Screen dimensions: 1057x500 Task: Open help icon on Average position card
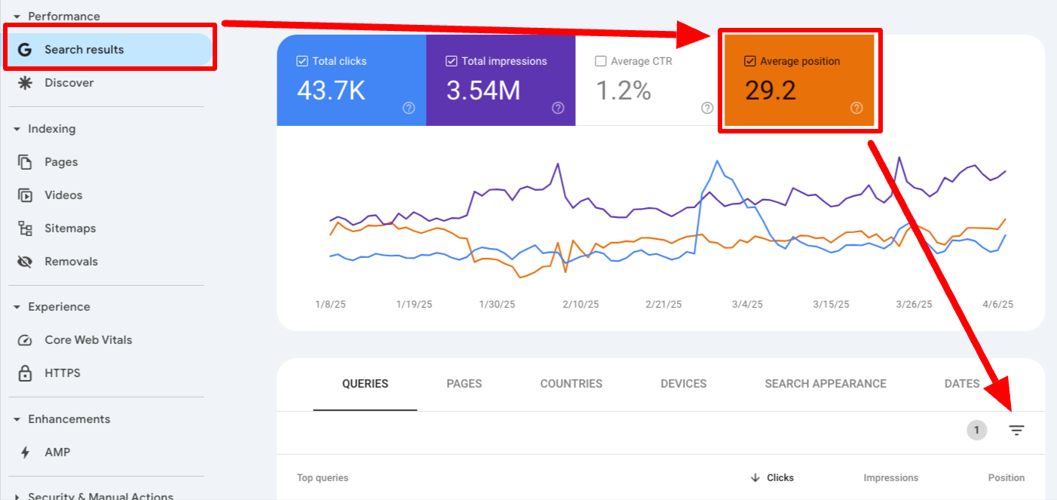[856, 108]
